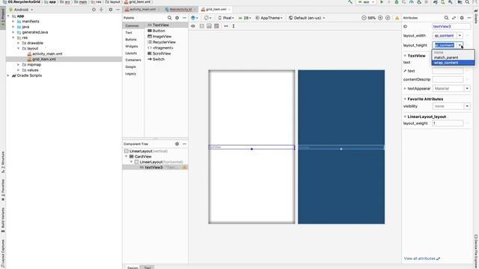Click the ID field textView3
Viewport: 479px width, 269px height.
point(451,27)
